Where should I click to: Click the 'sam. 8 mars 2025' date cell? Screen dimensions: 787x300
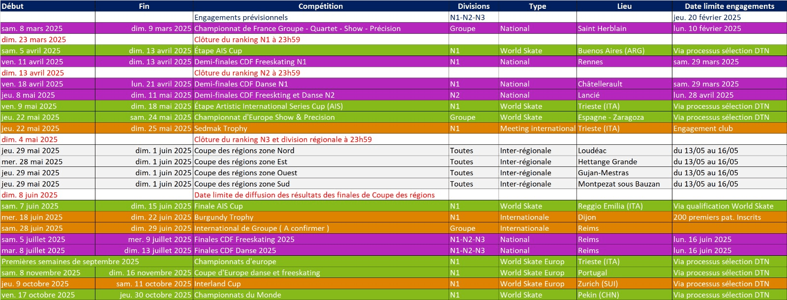coord(48,28)
